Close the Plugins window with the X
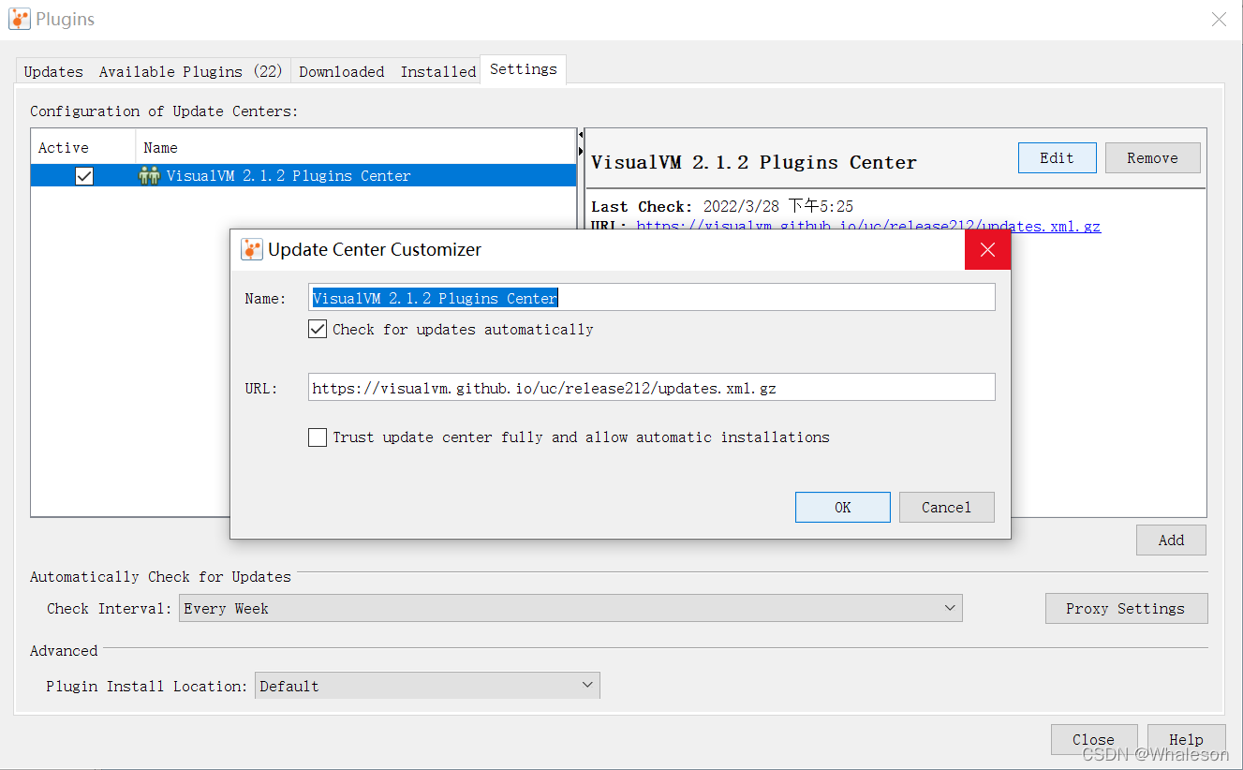Viewport: 1243px width, 770px height. [x=1219, y=19]
